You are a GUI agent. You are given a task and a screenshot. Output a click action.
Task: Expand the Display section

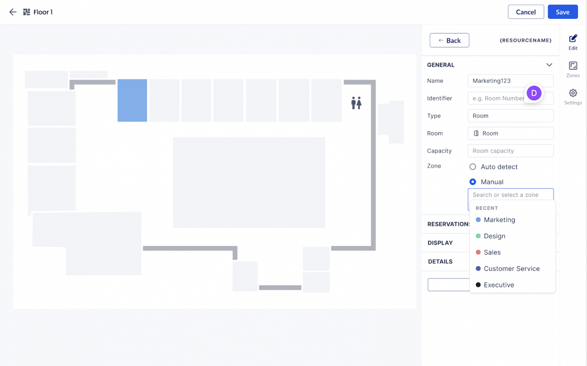coord(440,243)
